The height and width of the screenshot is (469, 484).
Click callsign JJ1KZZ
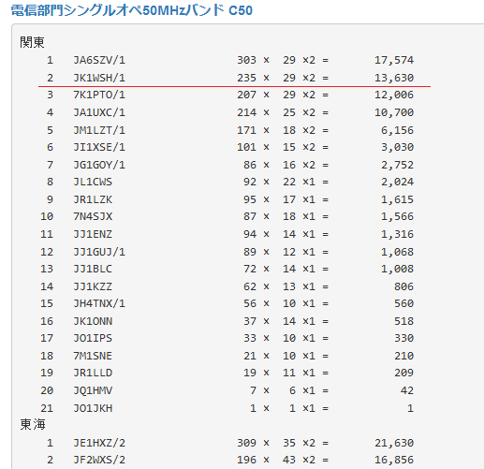(93, 286)
